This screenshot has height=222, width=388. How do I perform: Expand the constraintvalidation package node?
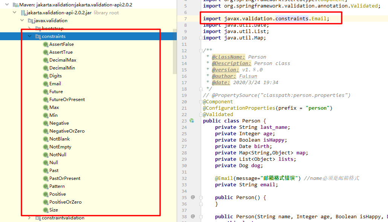(x=30, y=218)
